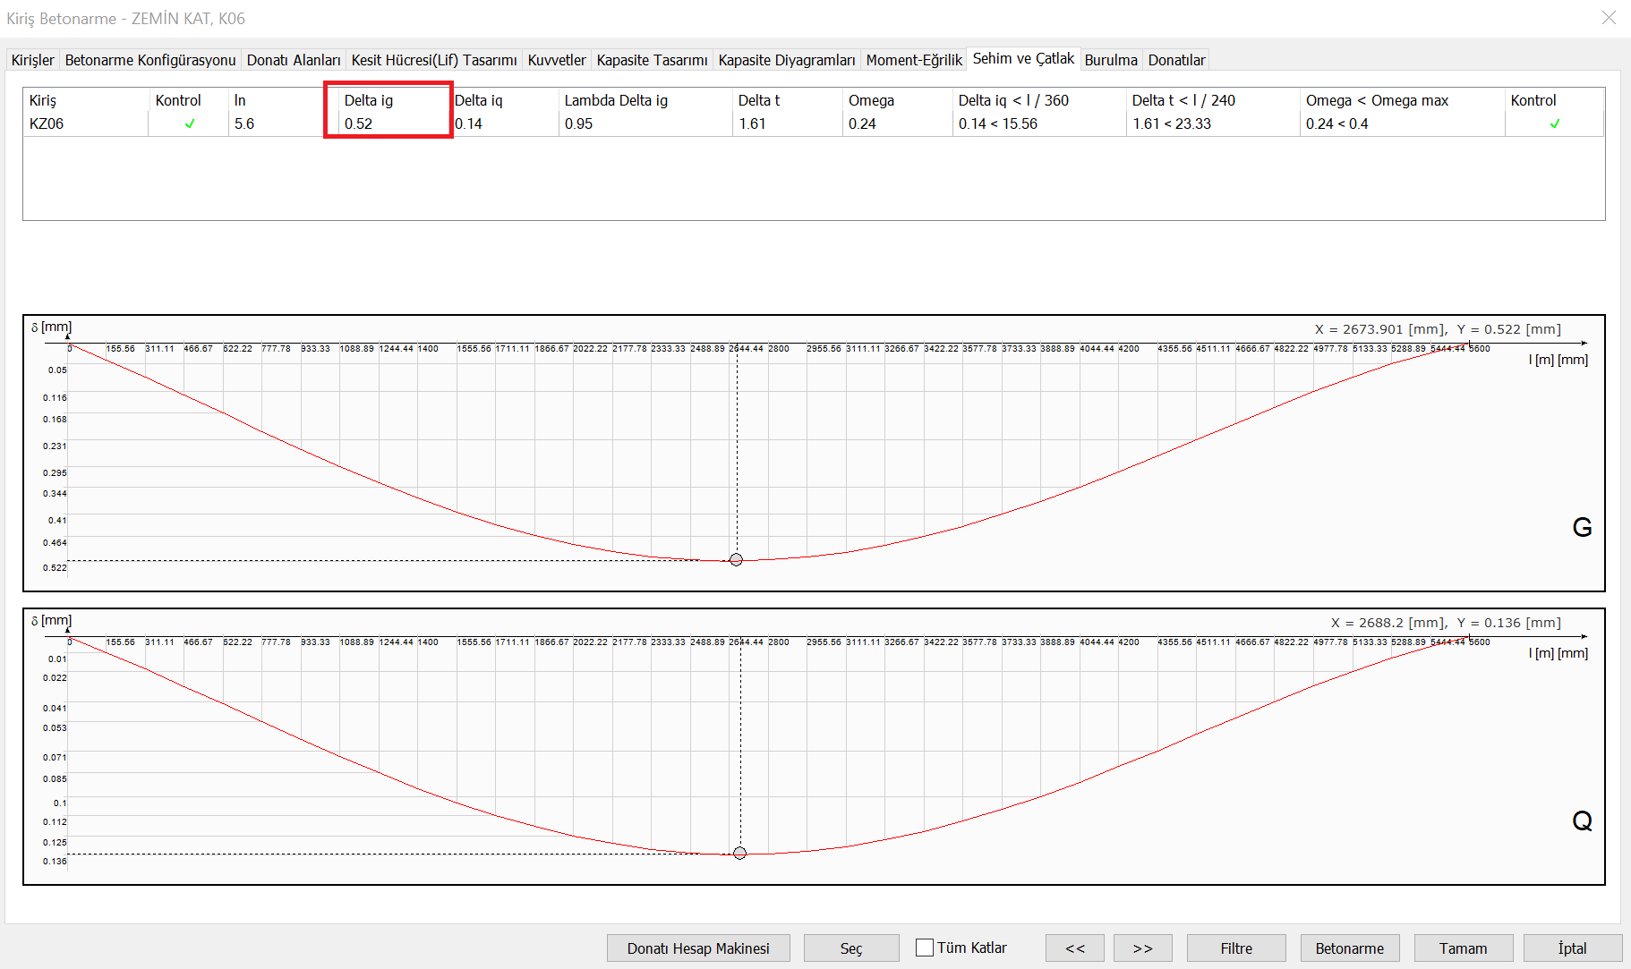Viewport: 1631px width, 969px height.
Task: Click the circle marker on Q deflection curve
Action: pos(739,854)
